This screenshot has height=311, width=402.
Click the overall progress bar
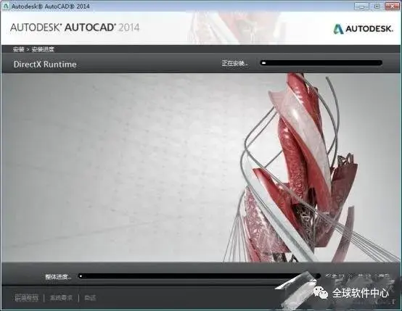[x=200, y=276]
